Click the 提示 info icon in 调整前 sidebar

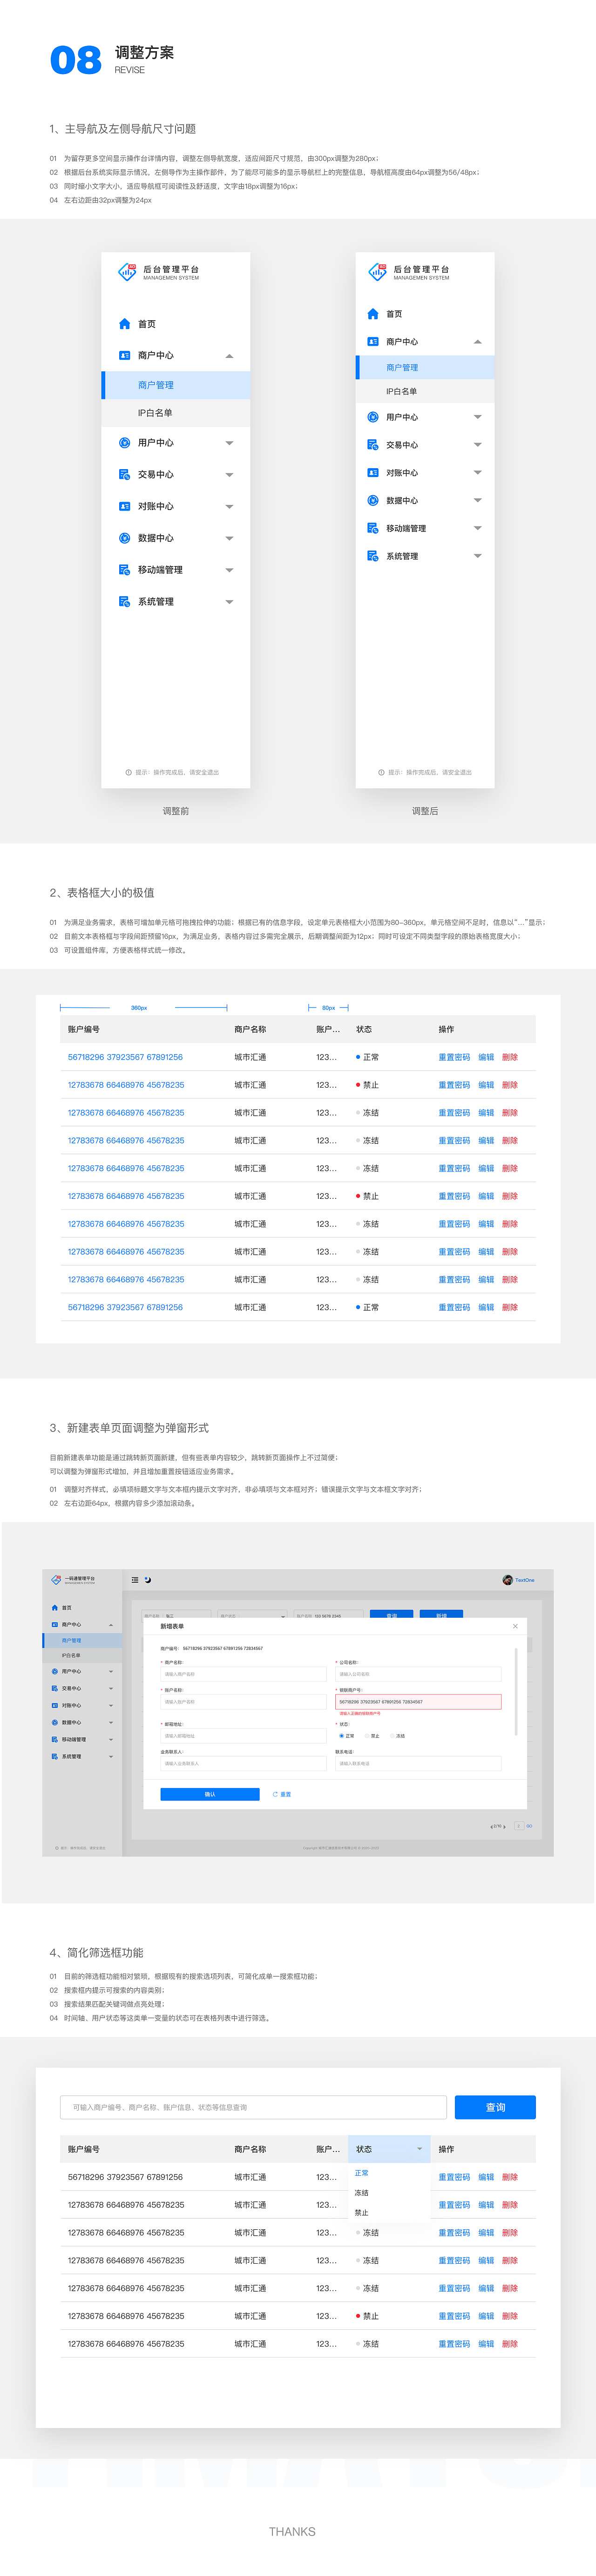point(128,772)
